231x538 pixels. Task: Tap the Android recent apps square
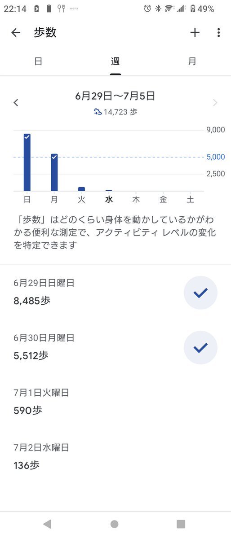tap(181, 524)
